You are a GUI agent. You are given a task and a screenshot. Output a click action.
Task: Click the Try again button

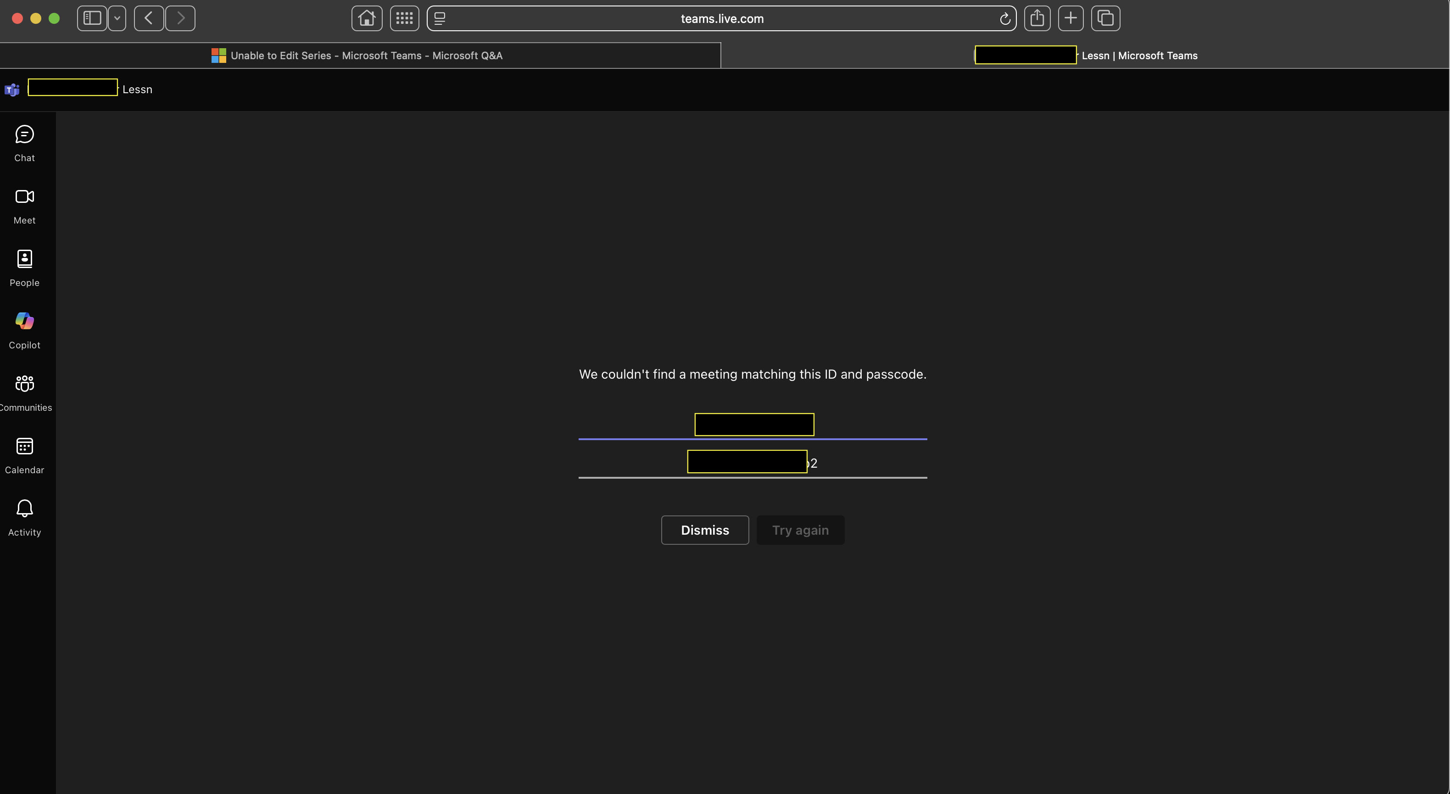coord(800,530)
